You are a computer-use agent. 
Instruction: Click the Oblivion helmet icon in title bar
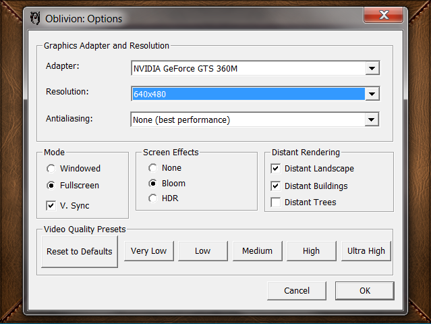pyautogui.click(x=35, y=18)
